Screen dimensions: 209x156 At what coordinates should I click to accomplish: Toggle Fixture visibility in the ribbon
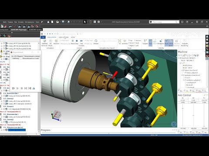point(155,42)
